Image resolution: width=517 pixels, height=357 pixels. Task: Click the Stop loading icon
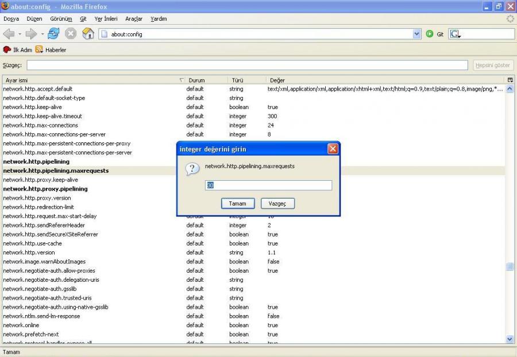pyautogui.click(x=71, y=34)
